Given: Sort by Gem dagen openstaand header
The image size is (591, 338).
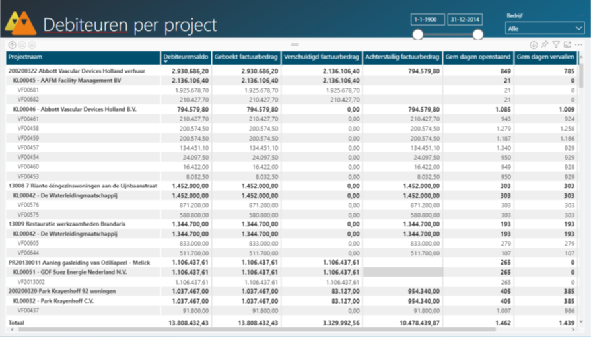Looking at the screenshot, I should 478,57.
